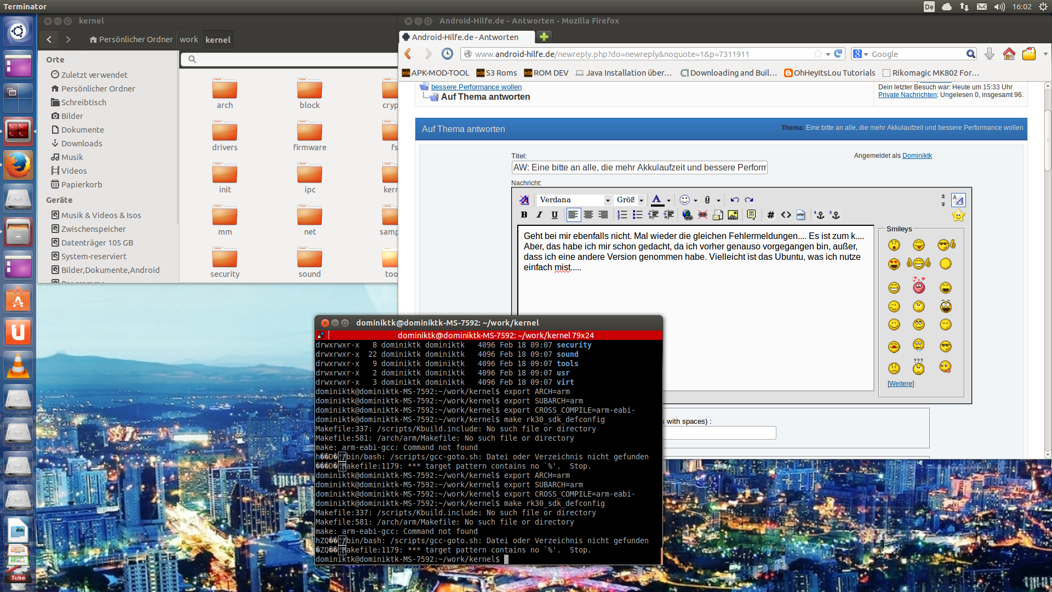Wrap selection in HTML tags icon
Viewport: 1052px width, 592px height.
786,215
